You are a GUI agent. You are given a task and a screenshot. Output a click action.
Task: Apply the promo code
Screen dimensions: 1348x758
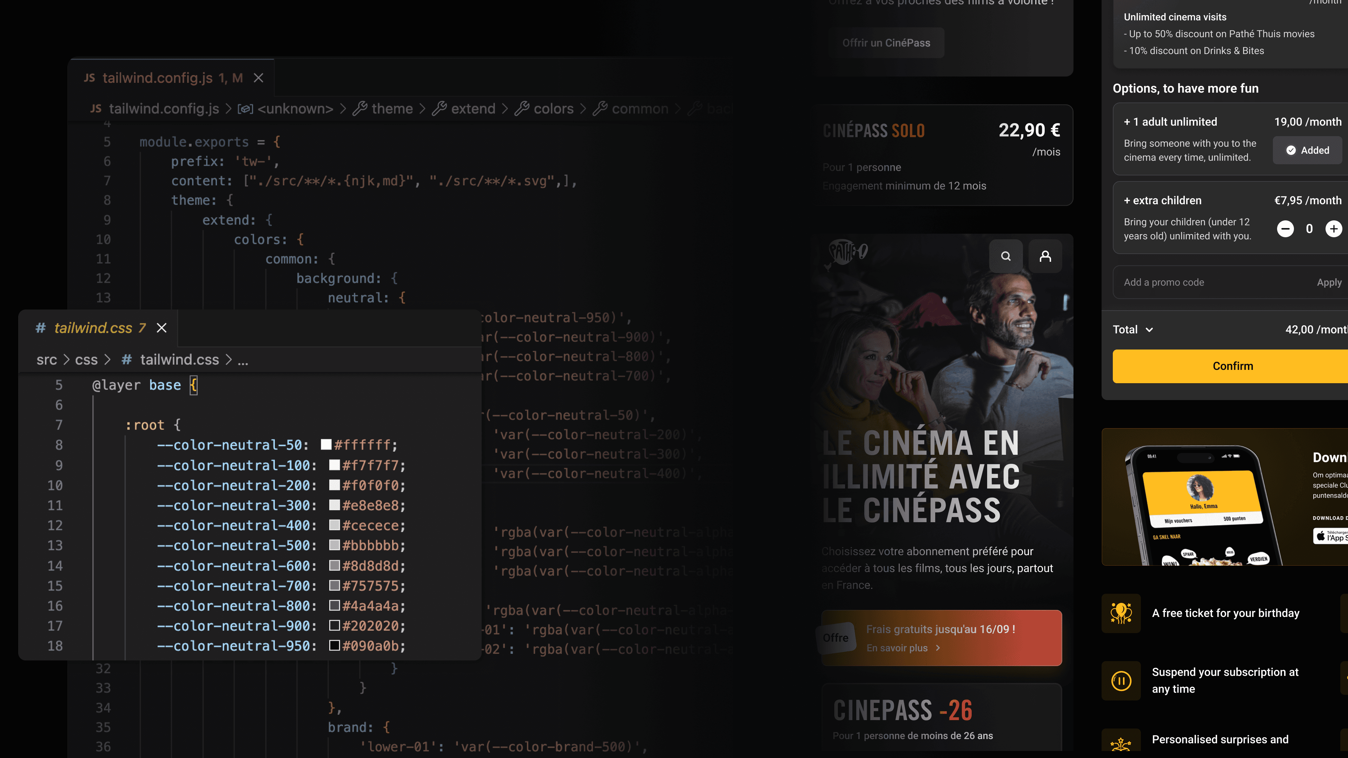pyautogui.click(x=1329, y=282)
